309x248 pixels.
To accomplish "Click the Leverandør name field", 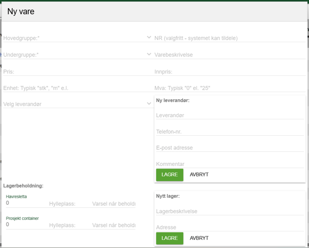I will (230, 115).
